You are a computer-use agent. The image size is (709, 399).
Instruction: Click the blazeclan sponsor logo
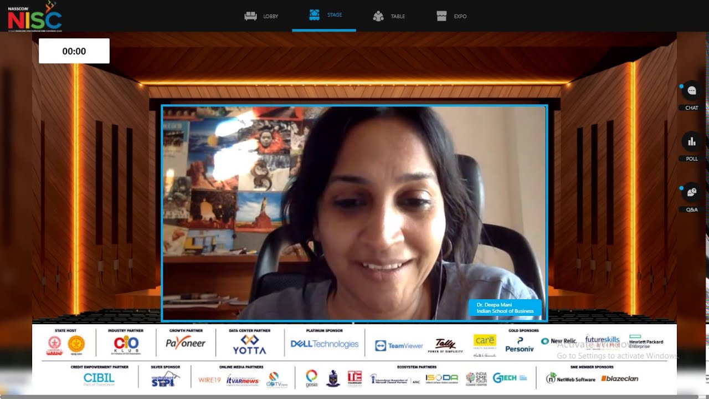coord(619,378)
